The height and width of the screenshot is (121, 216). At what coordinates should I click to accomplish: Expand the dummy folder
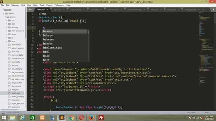point(7,27)
